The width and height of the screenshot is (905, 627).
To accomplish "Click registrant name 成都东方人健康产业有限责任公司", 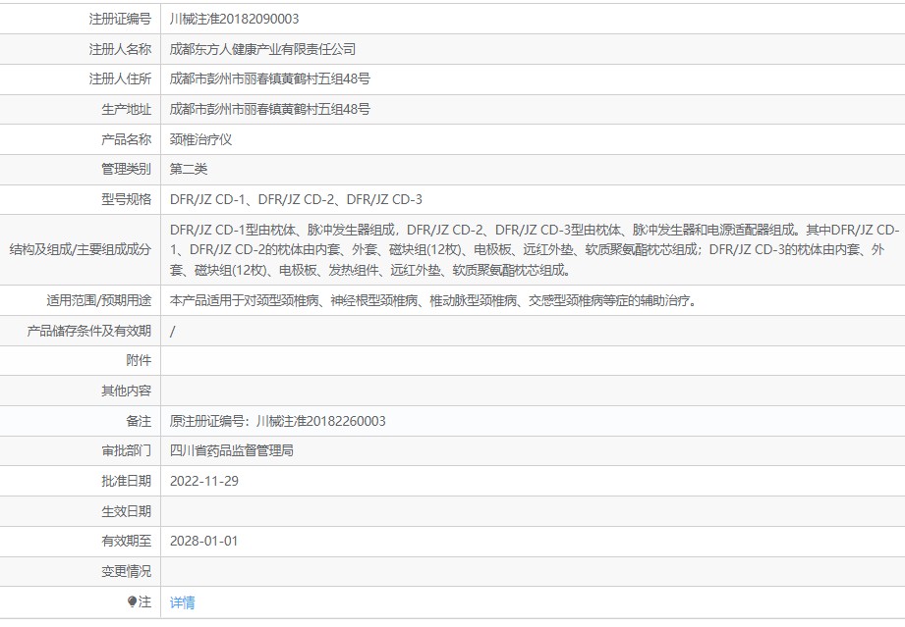I will pos(262,50).
